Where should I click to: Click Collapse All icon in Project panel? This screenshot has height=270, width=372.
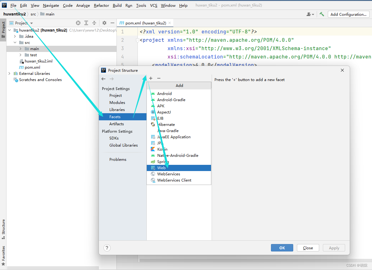click(x=94, y=23)
